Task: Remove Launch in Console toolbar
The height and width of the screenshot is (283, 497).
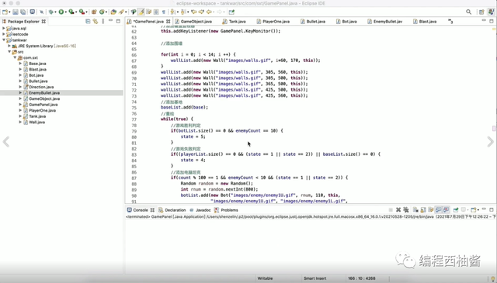Action: coord(398,210)
